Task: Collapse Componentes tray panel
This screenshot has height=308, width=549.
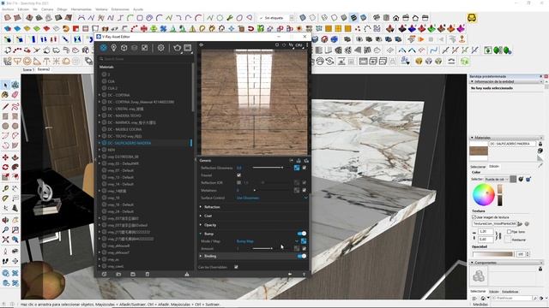Action: 472,263
